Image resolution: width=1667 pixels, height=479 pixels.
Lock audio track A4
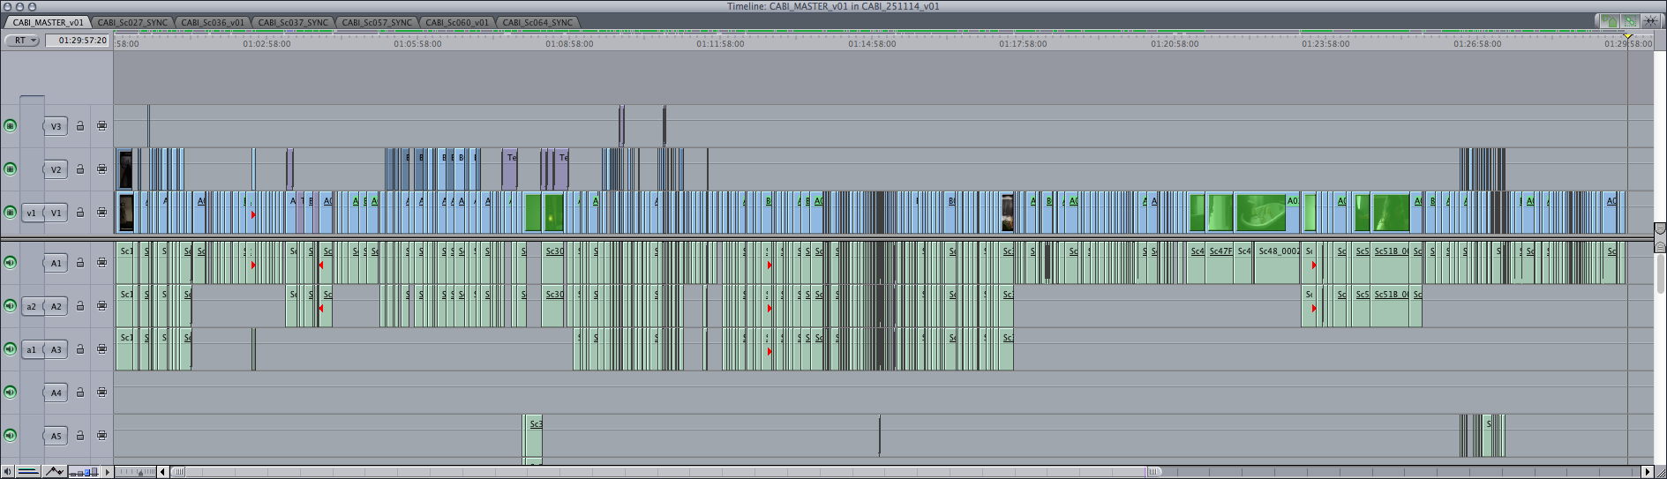80,392
